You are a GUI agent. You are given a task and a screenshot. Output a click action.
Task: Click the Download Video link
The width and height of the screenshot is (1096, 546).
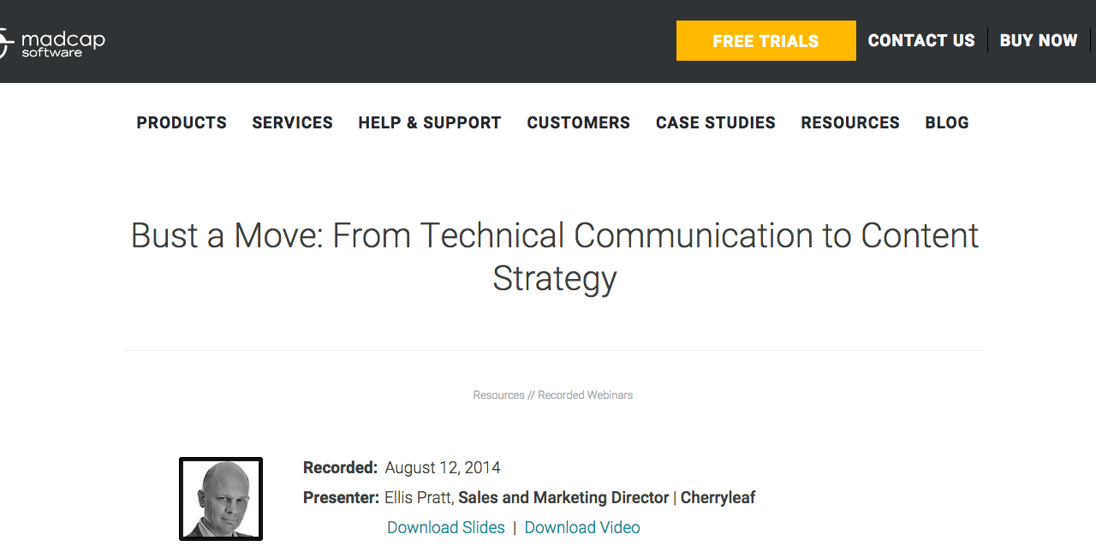pyautogui.click(x=582, y=528)
